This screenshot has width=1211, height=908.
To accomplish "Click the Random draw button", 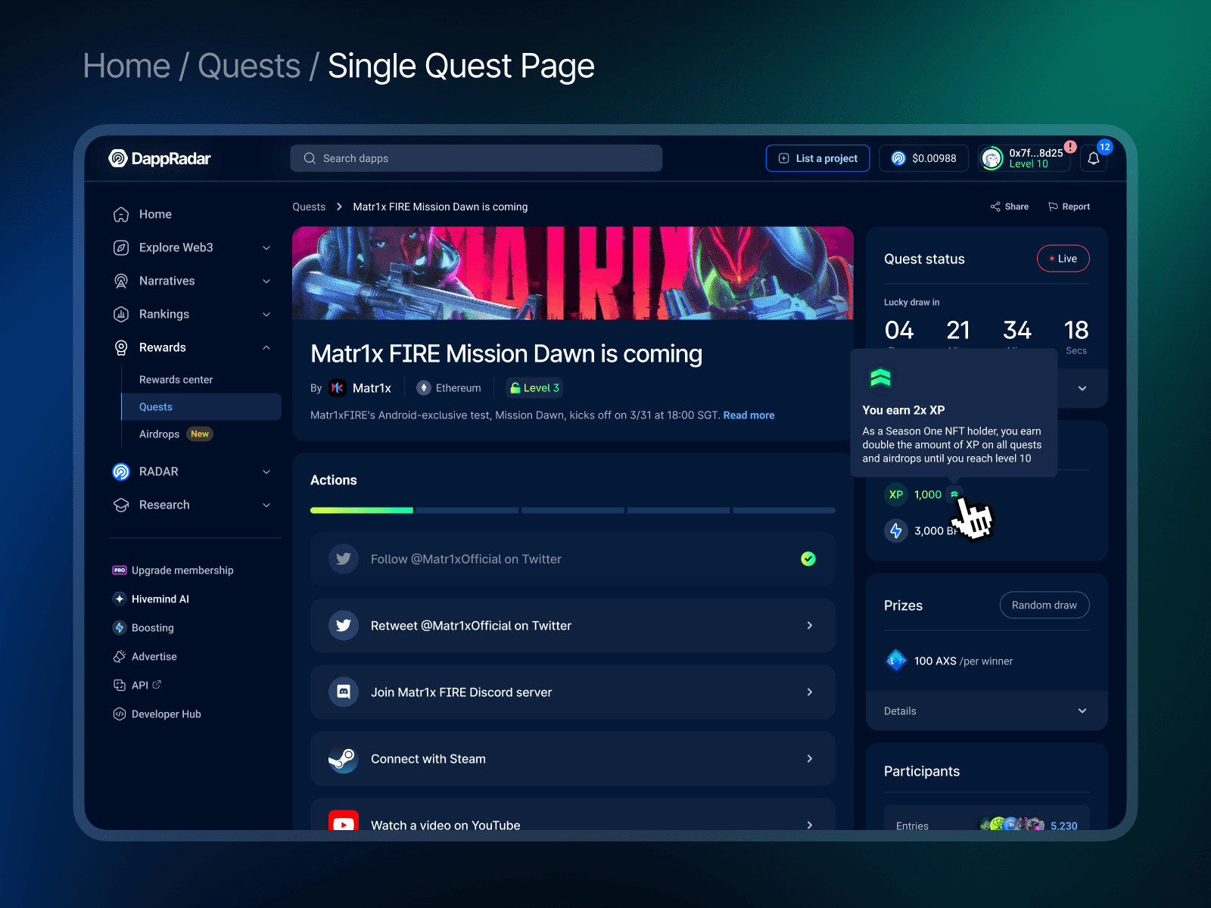I will pos(1044,605).
